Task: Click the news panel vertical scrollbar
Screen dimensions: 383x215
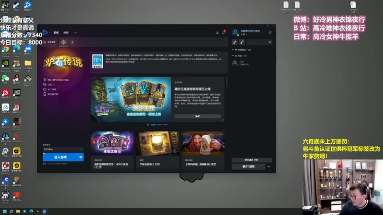Action: [x=226, y=82]
